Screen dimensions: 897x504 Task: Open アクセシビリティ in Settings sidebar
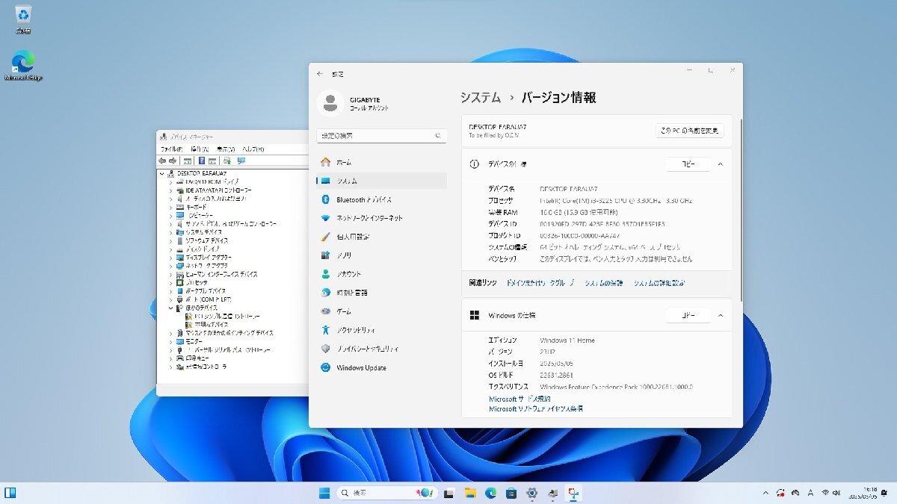(x=381, y=330)
